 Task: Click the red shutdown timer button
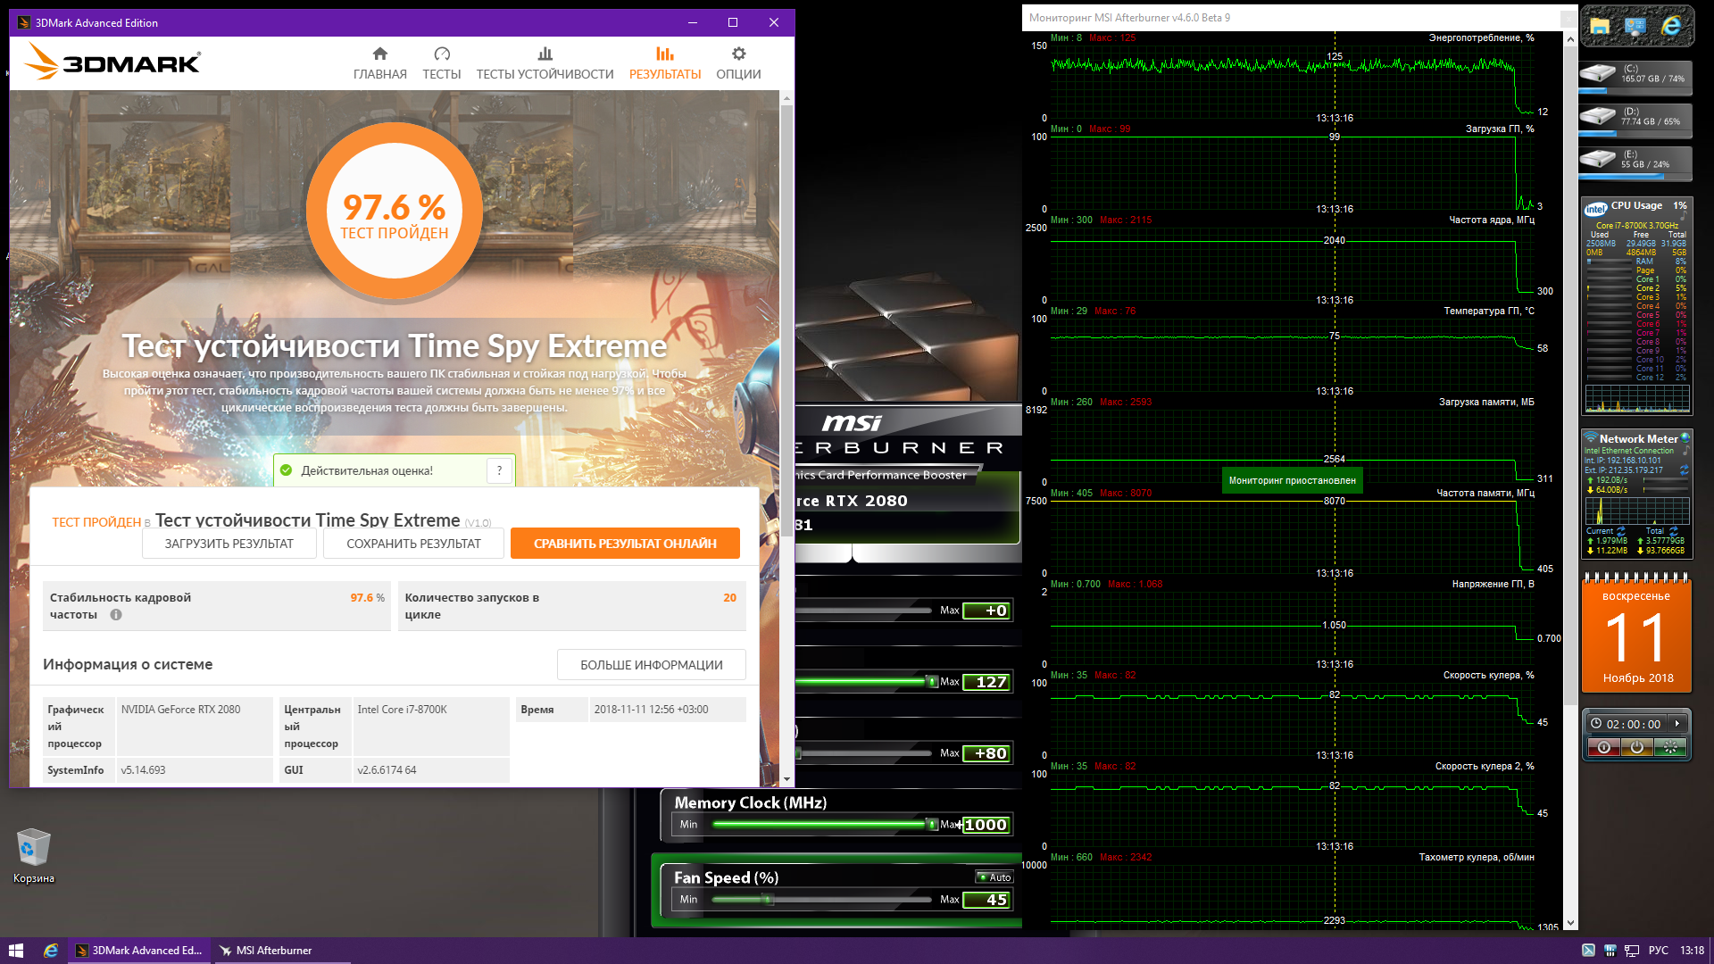pyautogui.click(x=1604, y=748)
